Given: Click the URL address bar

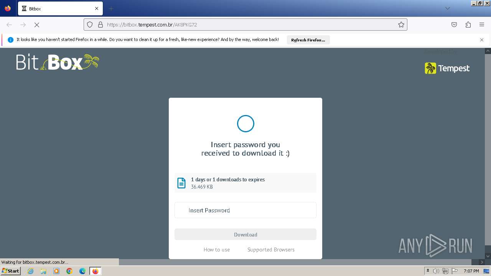Looking at the screenshot, I should (245, 25).
